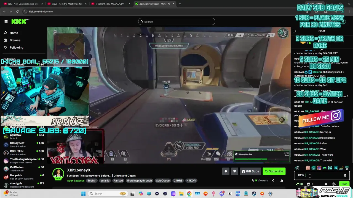Send the message with the Chat button
The height and width of the screenshot is (198, 353).
point(344,184)
